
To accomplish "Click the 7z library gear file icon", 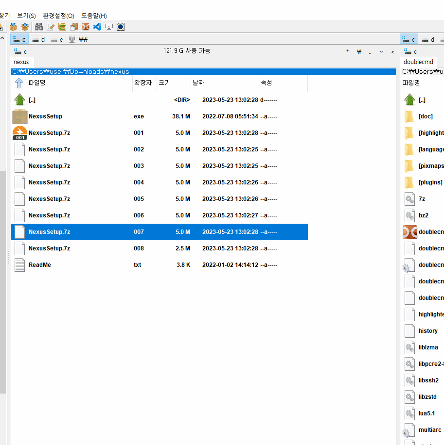I will pos(409,199).
